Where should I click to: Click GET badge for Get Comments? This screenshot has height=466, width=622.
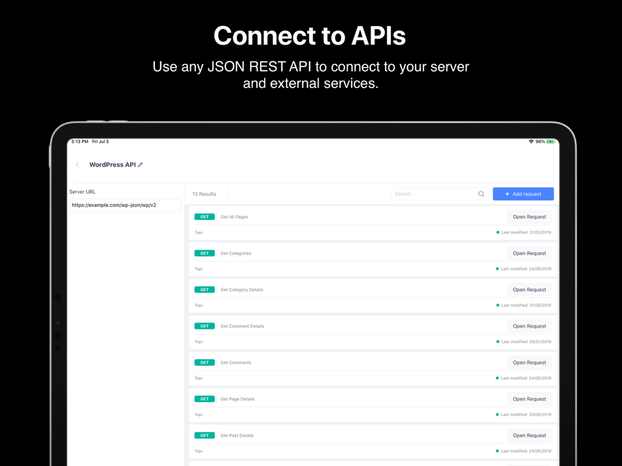coord(204,362)
